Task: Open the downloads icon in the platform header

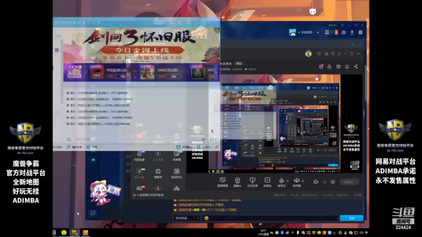Action: pos(352,32)
